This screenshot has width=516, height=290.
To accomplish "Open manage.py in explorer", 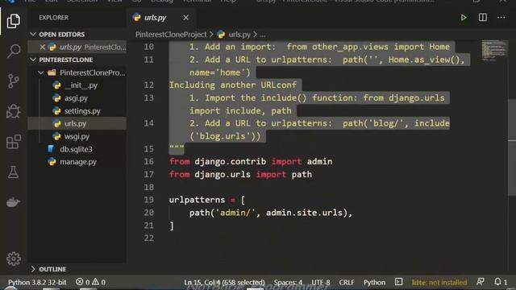I will coord(78,162).
